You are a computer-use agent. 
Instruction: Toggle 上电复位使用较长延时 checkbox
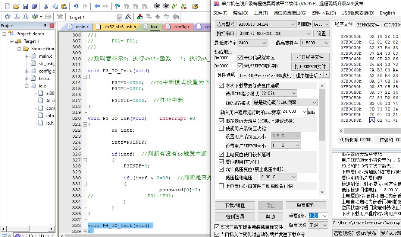pos(222,154)
